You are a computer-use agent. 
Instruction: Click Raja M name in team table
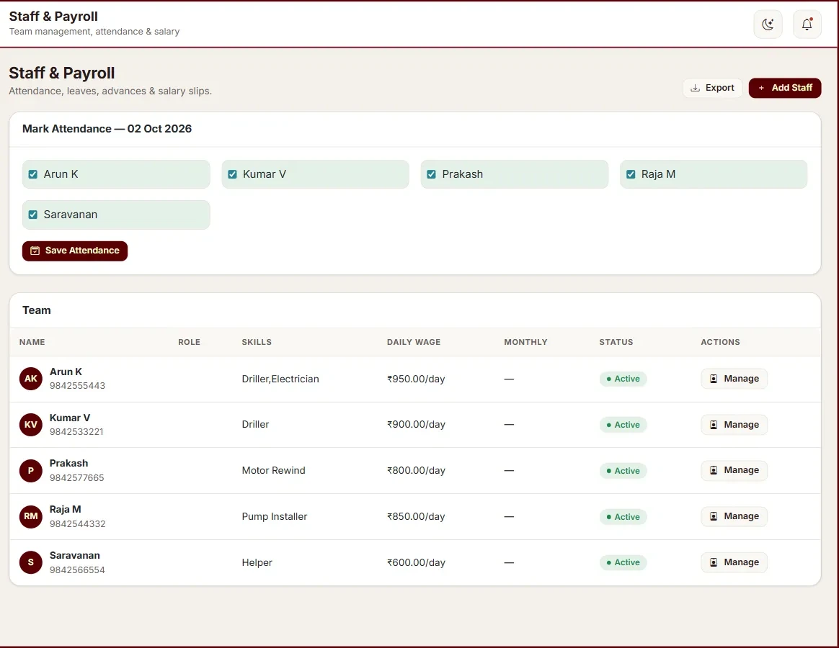[66, 509]
